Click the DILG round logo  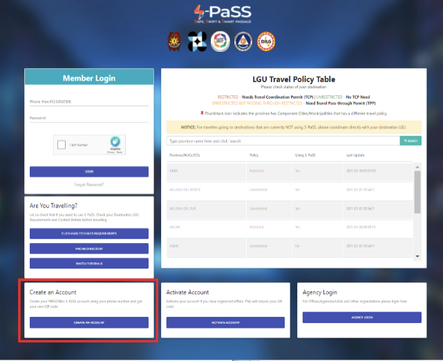coord(266,41)
